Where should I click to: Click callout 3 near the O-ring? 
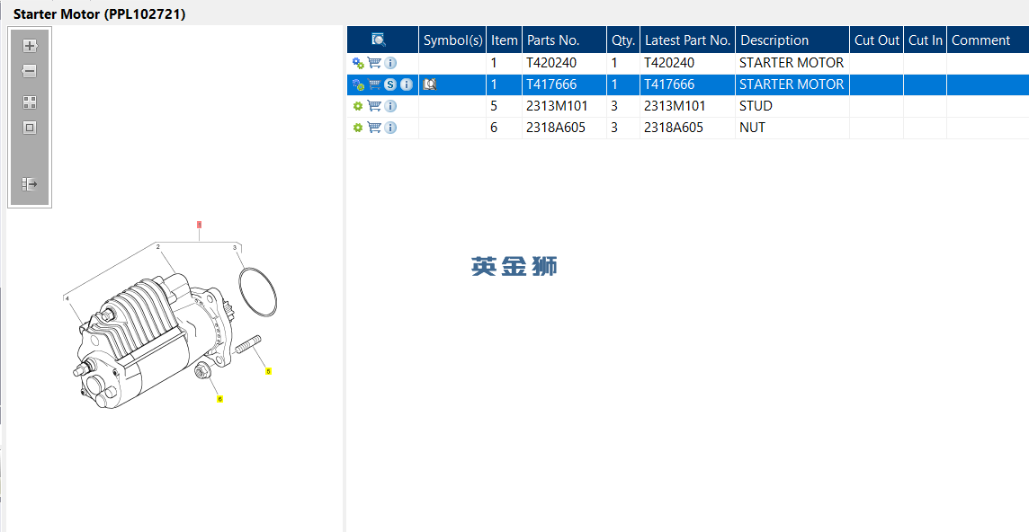coord(234,247)
